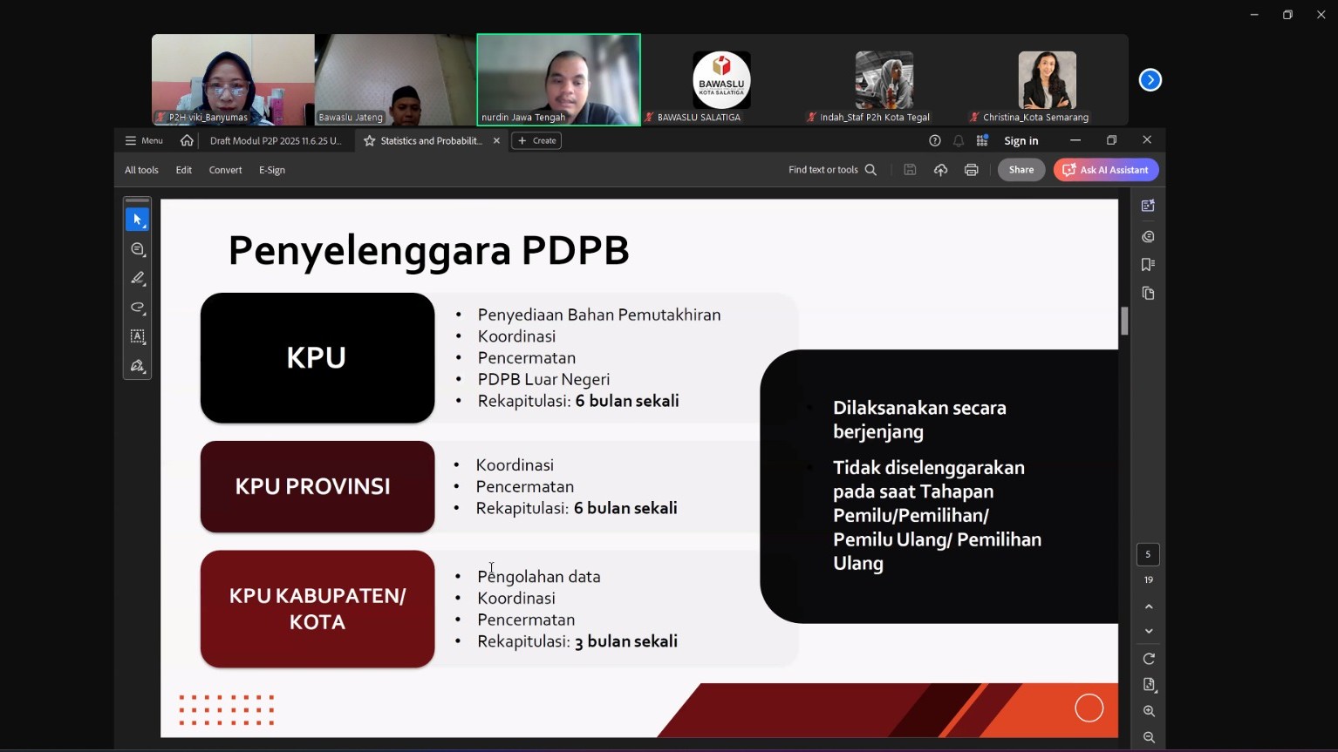The height and width of the screenshot is (752, 1338).
Task: Click the vertical document scrollbar
Action: tap(1124, 322)
